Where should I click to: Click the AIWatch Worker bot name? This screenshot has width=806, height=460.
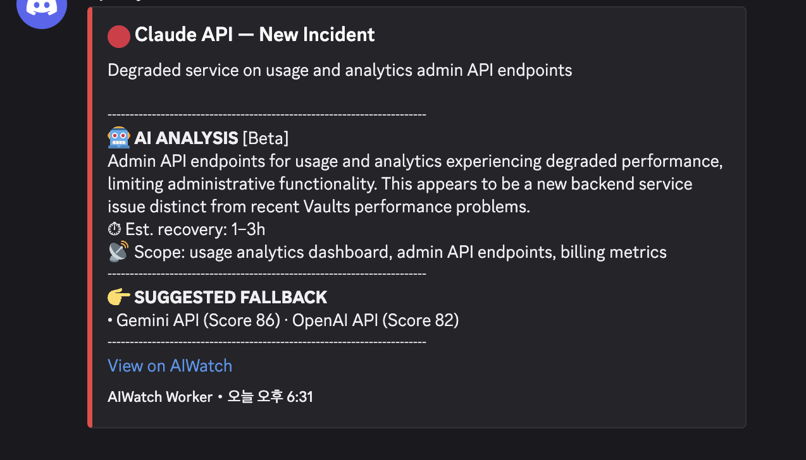point(159,397)
